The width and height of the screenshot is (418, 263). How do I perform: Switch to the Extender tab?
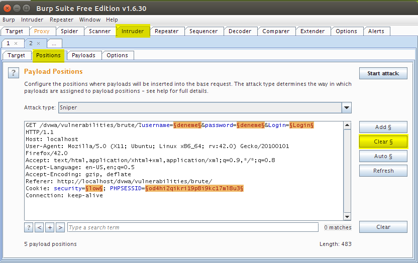click(312, 31)
